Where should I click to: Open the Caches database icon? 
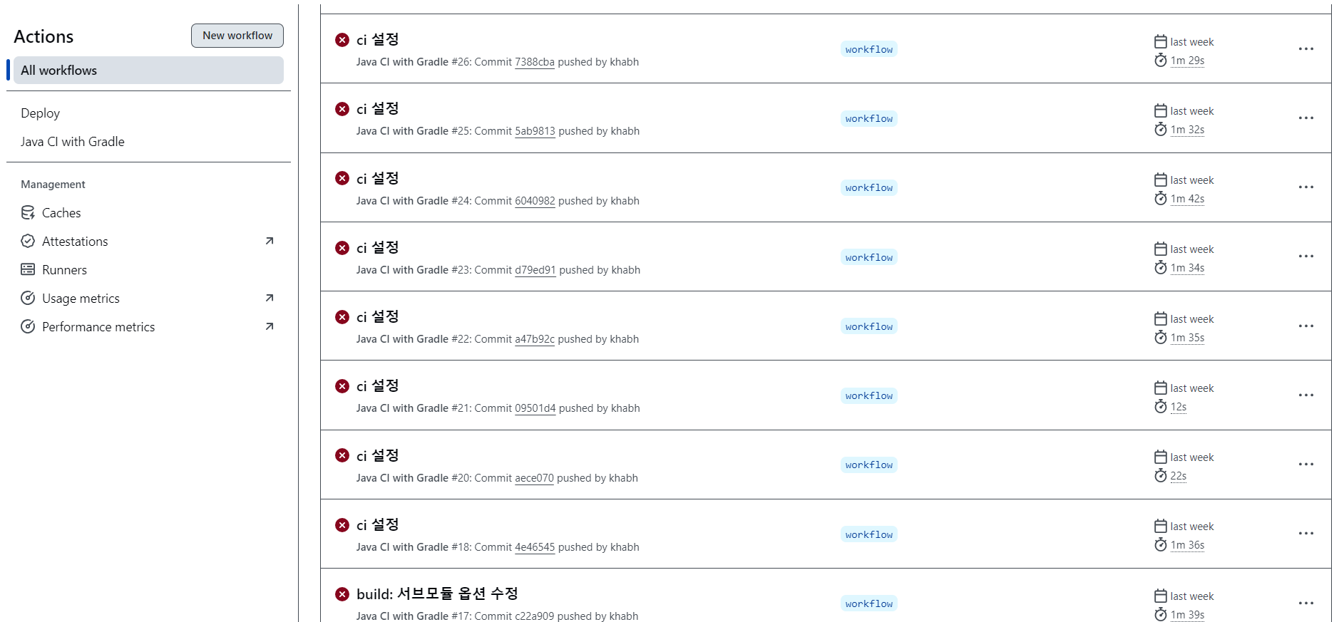(28, 212)
